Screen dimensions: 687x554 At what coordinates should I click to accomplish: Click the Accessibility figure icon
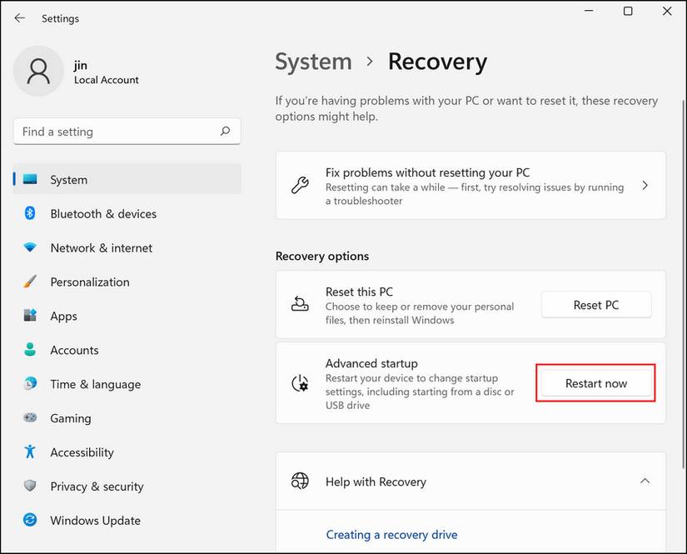(31, 452)
